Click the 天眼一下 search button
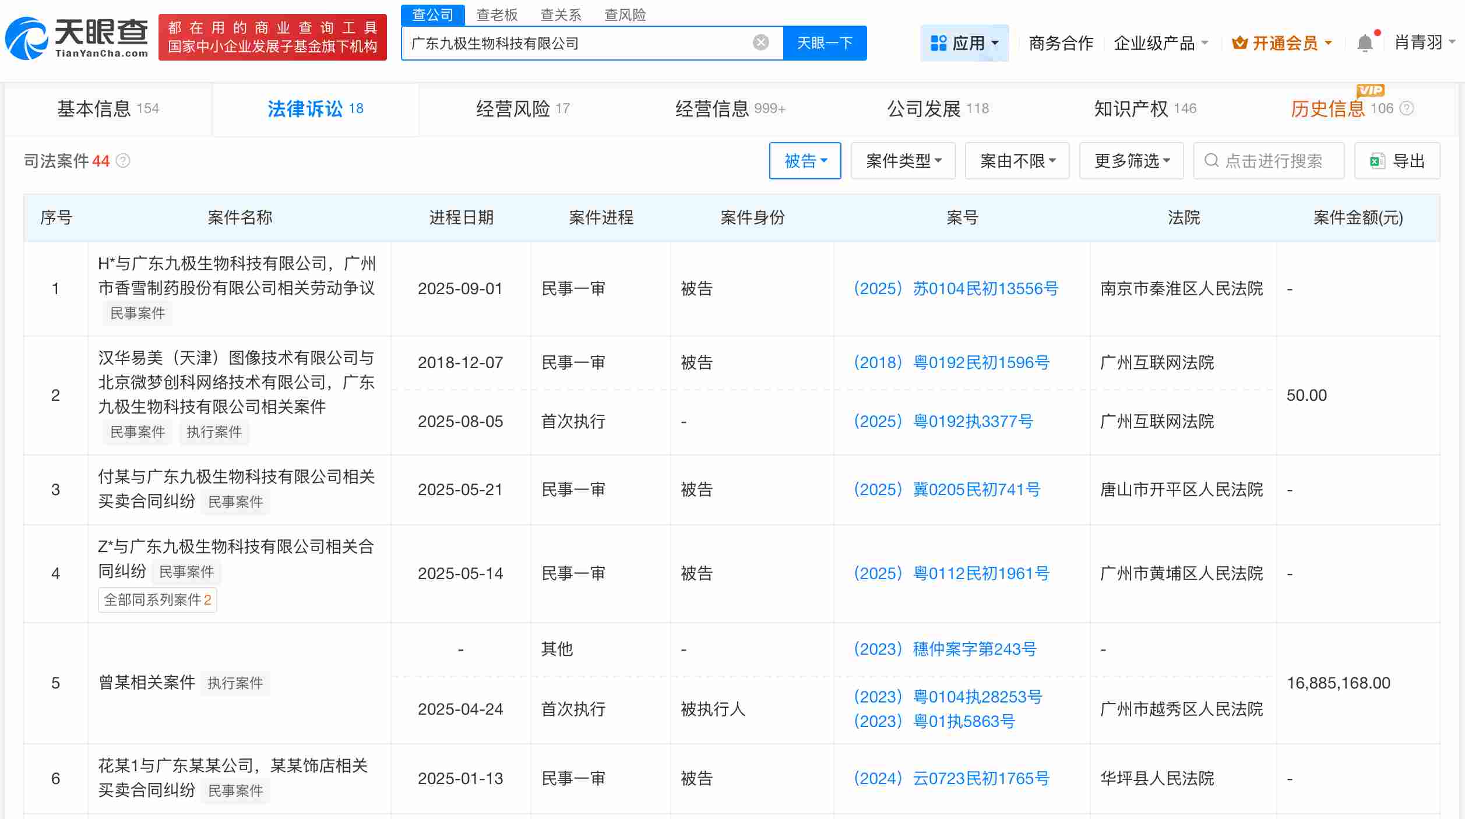 (x=825, y=42)
